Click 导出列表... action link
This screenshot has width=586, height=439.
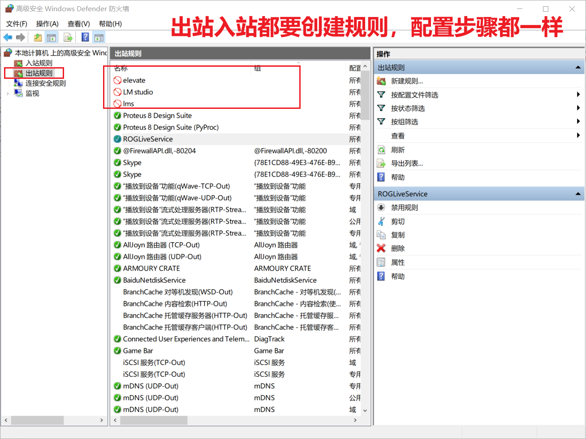coord(407,163)
